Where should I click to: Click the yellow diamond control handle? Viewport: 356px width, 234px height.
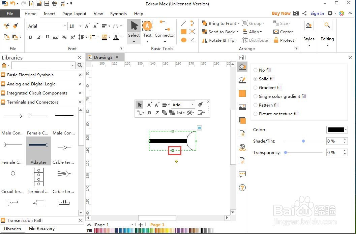(176, 161)
